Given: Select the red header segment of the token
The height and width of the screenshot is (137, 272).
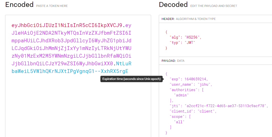Looking at the screenshot, I should [67, 26].
